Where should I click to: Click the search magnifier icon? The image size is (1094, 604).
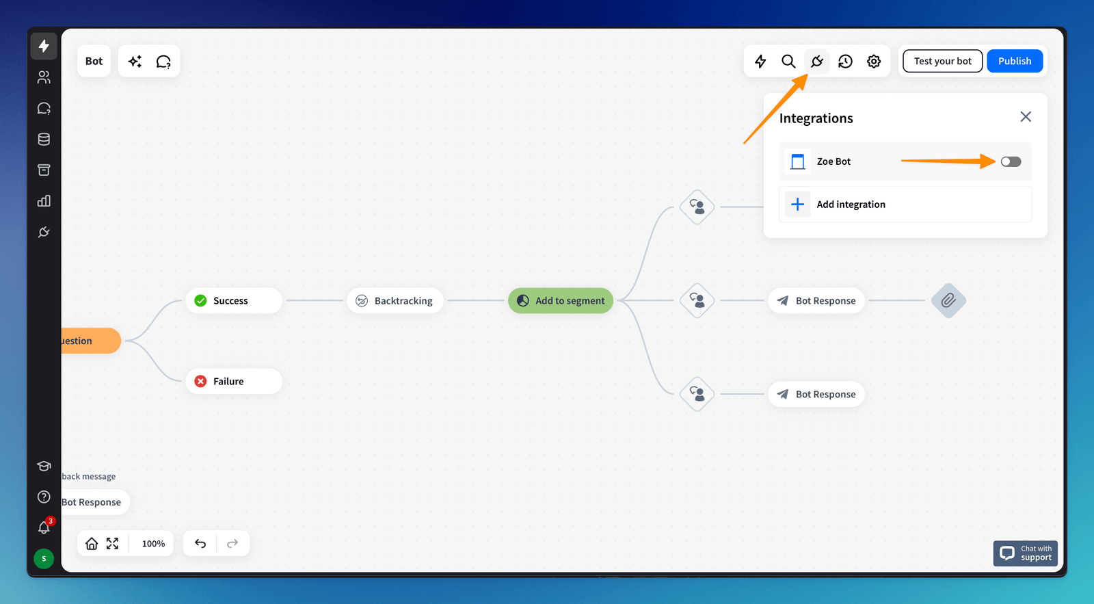coord(788,62)
